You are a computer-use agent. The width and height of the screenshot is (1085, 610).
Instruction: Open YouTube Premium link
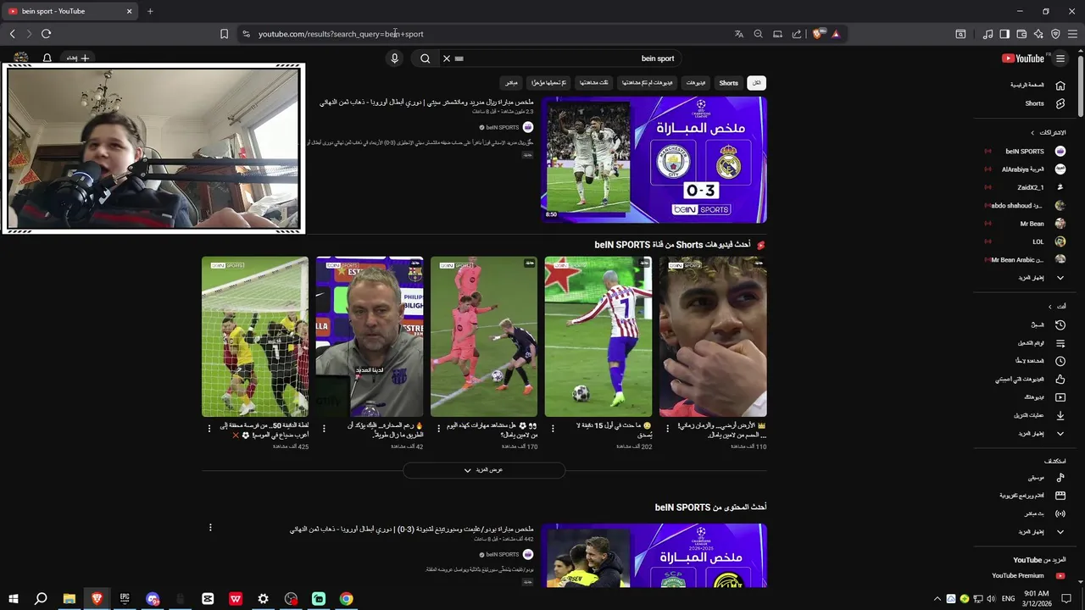(x=1026, y=576)
